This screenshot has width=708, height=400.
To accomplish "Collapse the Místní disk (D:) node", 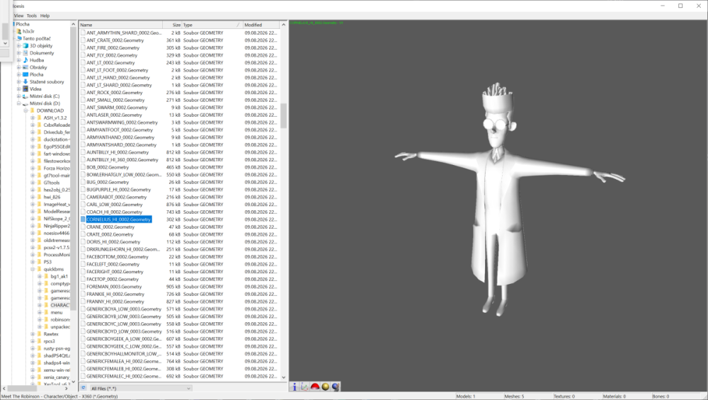I will point(18,103).
